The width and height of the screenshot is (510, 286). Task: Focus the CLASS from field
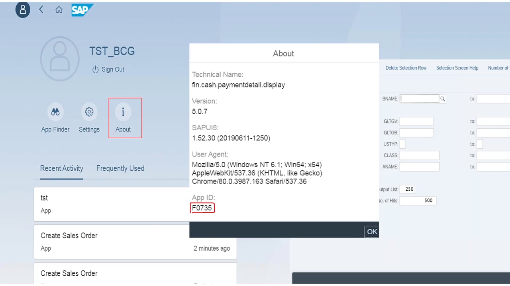tap(420, 155)
